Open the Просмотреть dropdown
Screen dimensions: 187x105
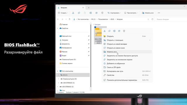click(x=131, y=13)
